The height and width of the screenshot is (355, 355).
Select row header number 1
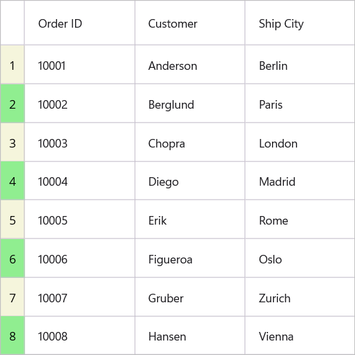tap(13, 65)
